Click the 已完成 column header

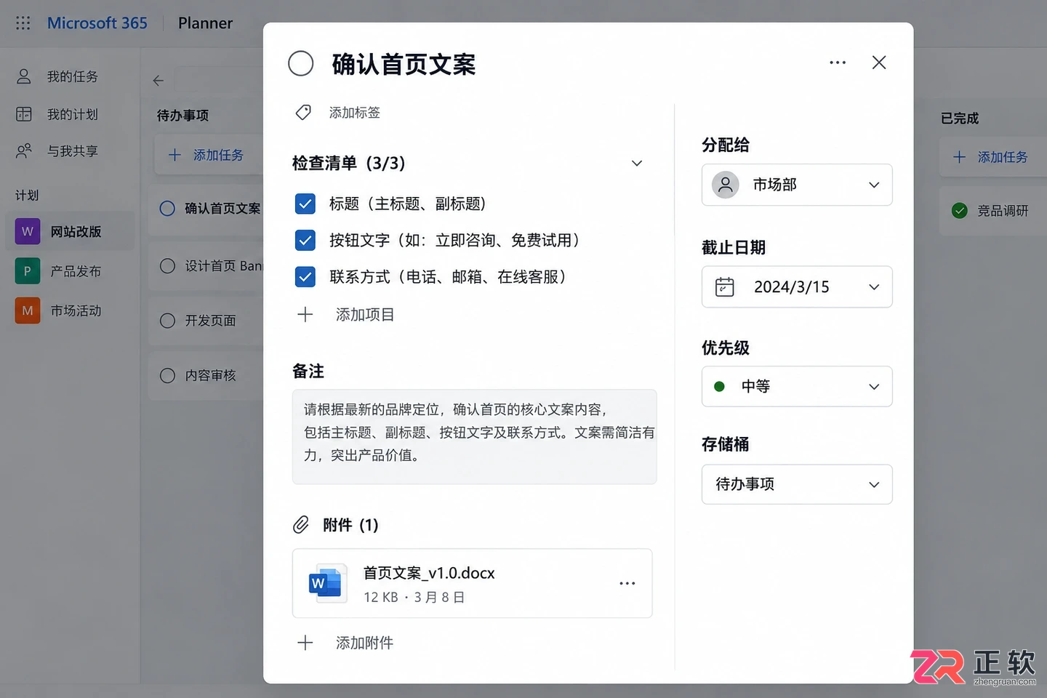pyautogui.click(x=960, y=118)
